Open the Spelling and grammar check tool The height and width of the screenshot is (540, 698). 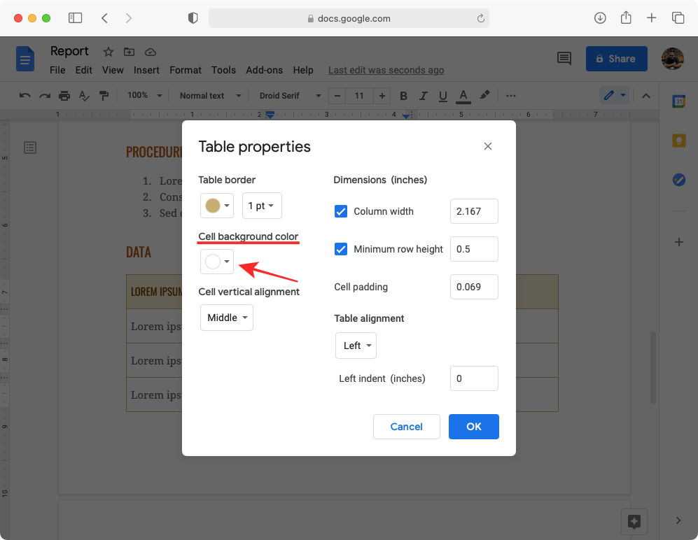pyautogui.click(x=83, y=96)
